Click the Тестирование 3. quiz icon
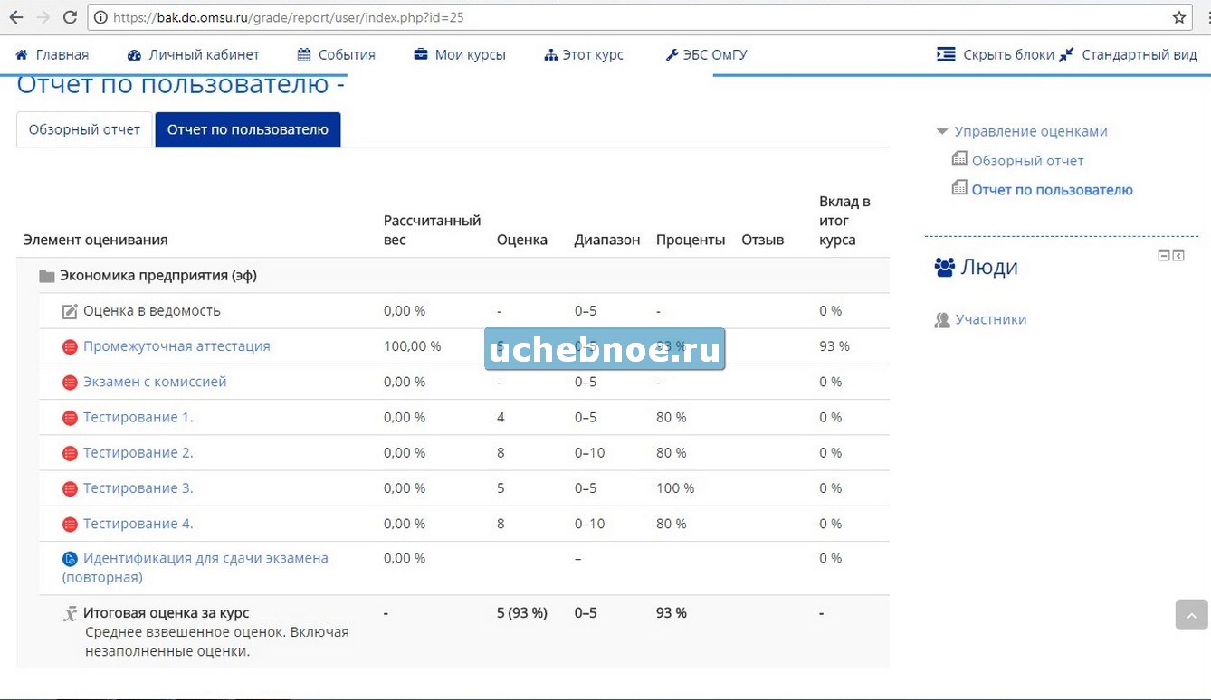 70,488
